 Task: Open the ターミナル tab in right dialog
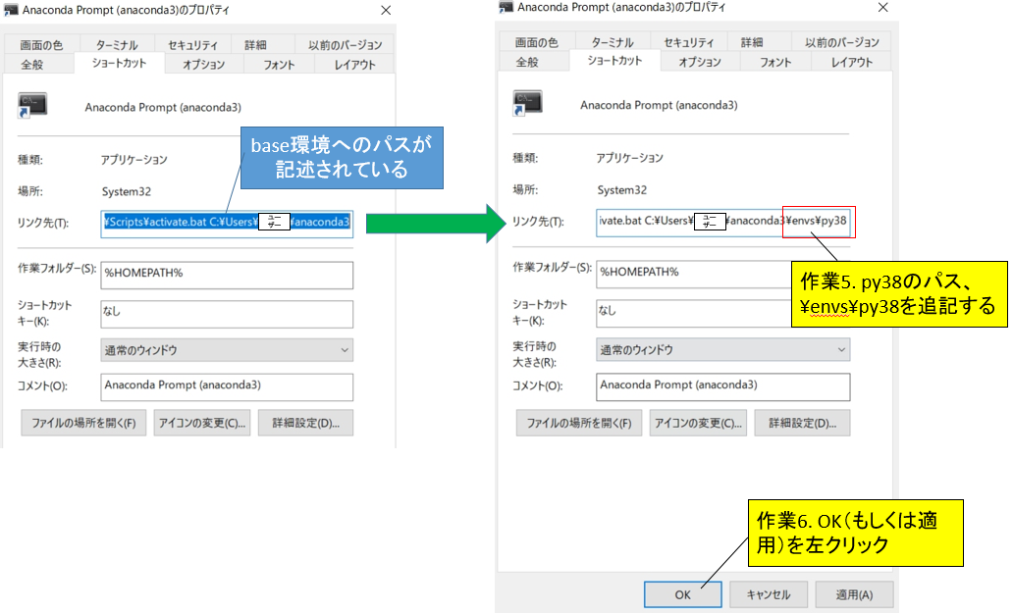tap(613, 42)
